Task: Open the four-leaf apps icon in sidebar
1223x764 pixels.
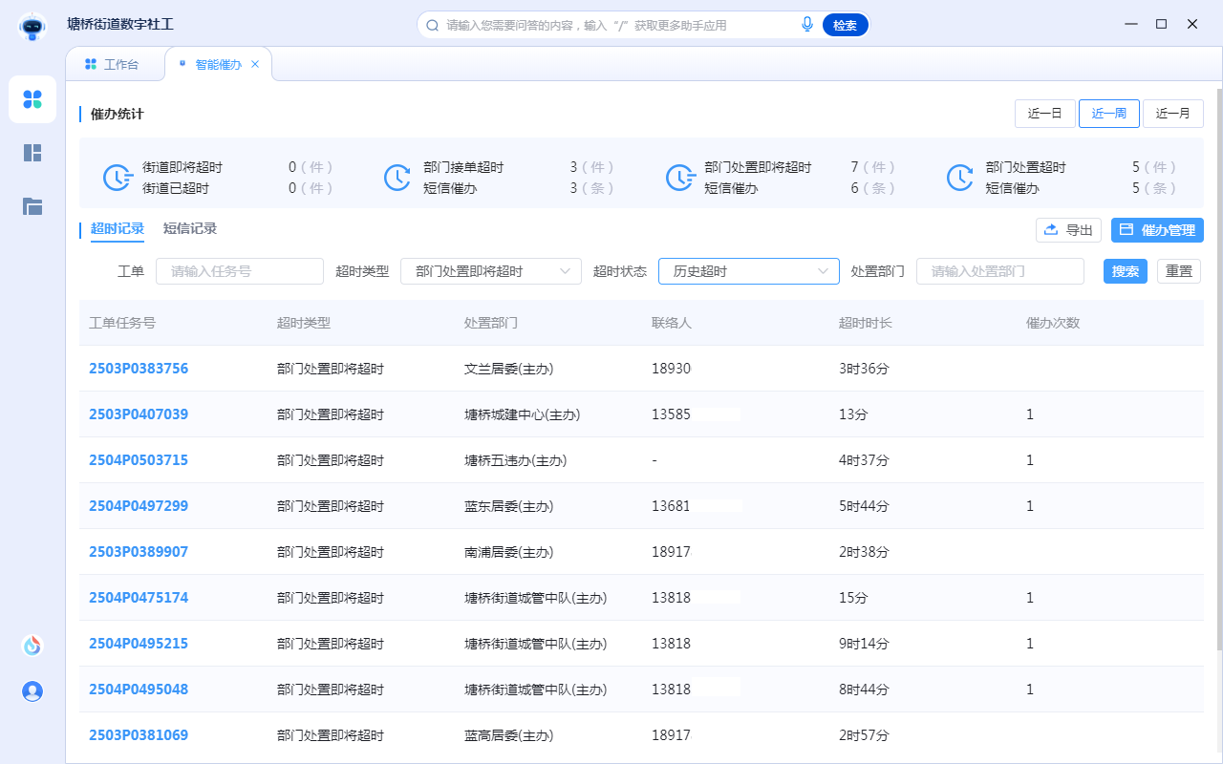Action: tap(32, 99)
